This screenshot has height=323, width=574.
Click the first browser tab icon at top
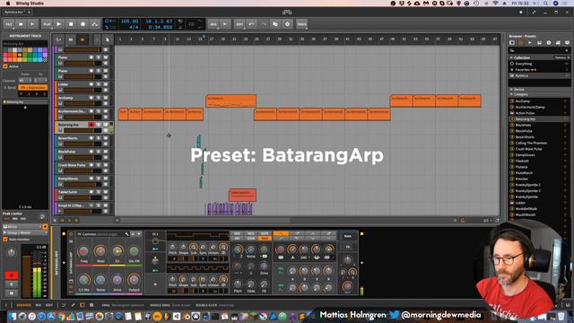click(512, 43)
